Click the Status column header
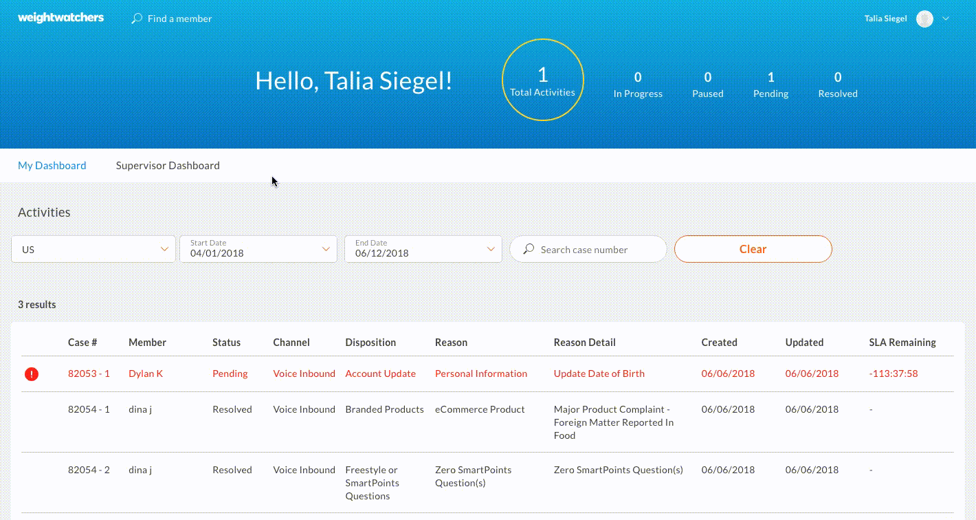 point(227,342)
